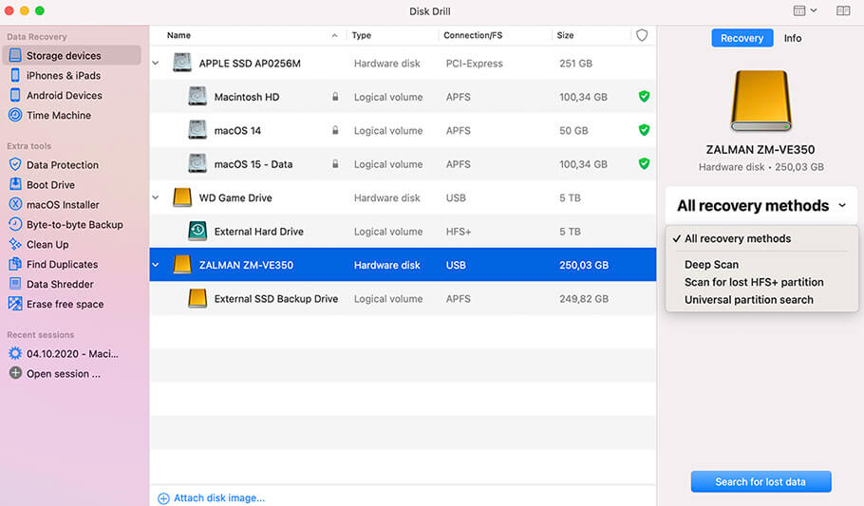Open the view options dropdown in title bar
The image size is (864, 506).
805,11
